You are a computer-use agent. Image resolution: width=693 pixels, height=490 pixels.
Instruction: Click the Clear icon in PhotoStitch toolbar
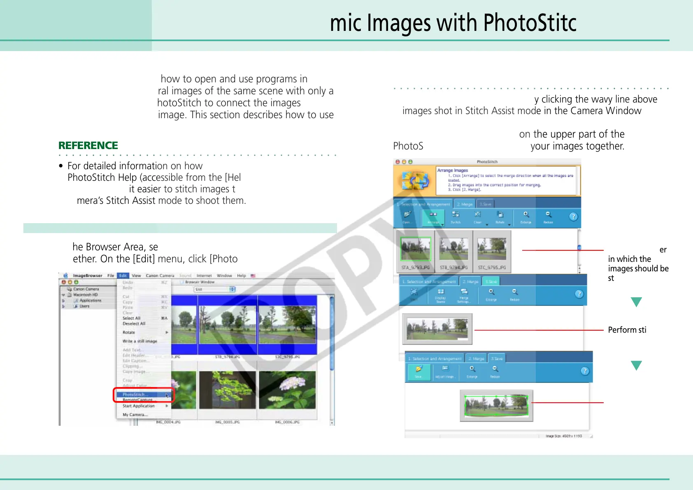pyautogui.click(x=477, y=217)
